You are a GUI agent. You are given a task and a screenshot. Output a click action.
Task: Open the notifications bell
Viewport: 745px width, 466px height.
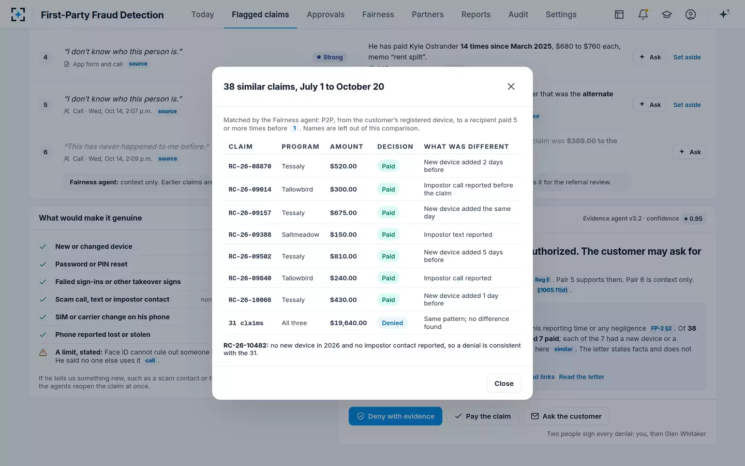[x=643, y=14]
